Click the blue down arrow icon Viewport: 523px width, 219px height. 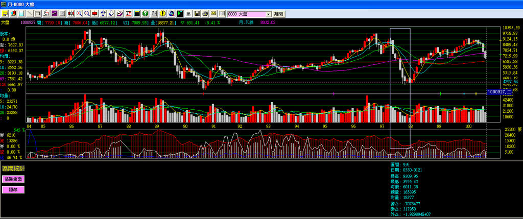click(111, 14)
